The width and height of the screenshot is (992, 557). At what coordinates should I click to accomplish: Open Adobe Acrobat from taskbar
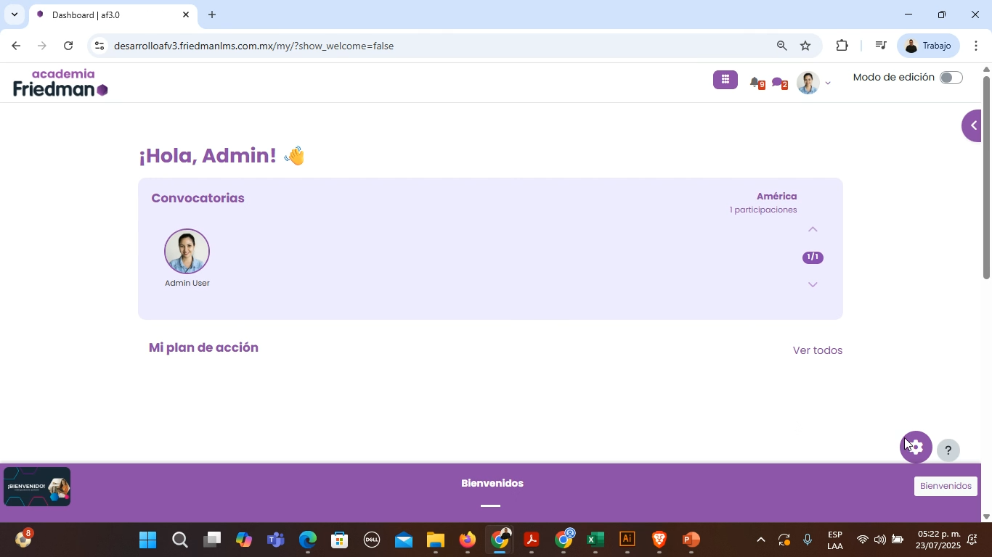[531, 540]
